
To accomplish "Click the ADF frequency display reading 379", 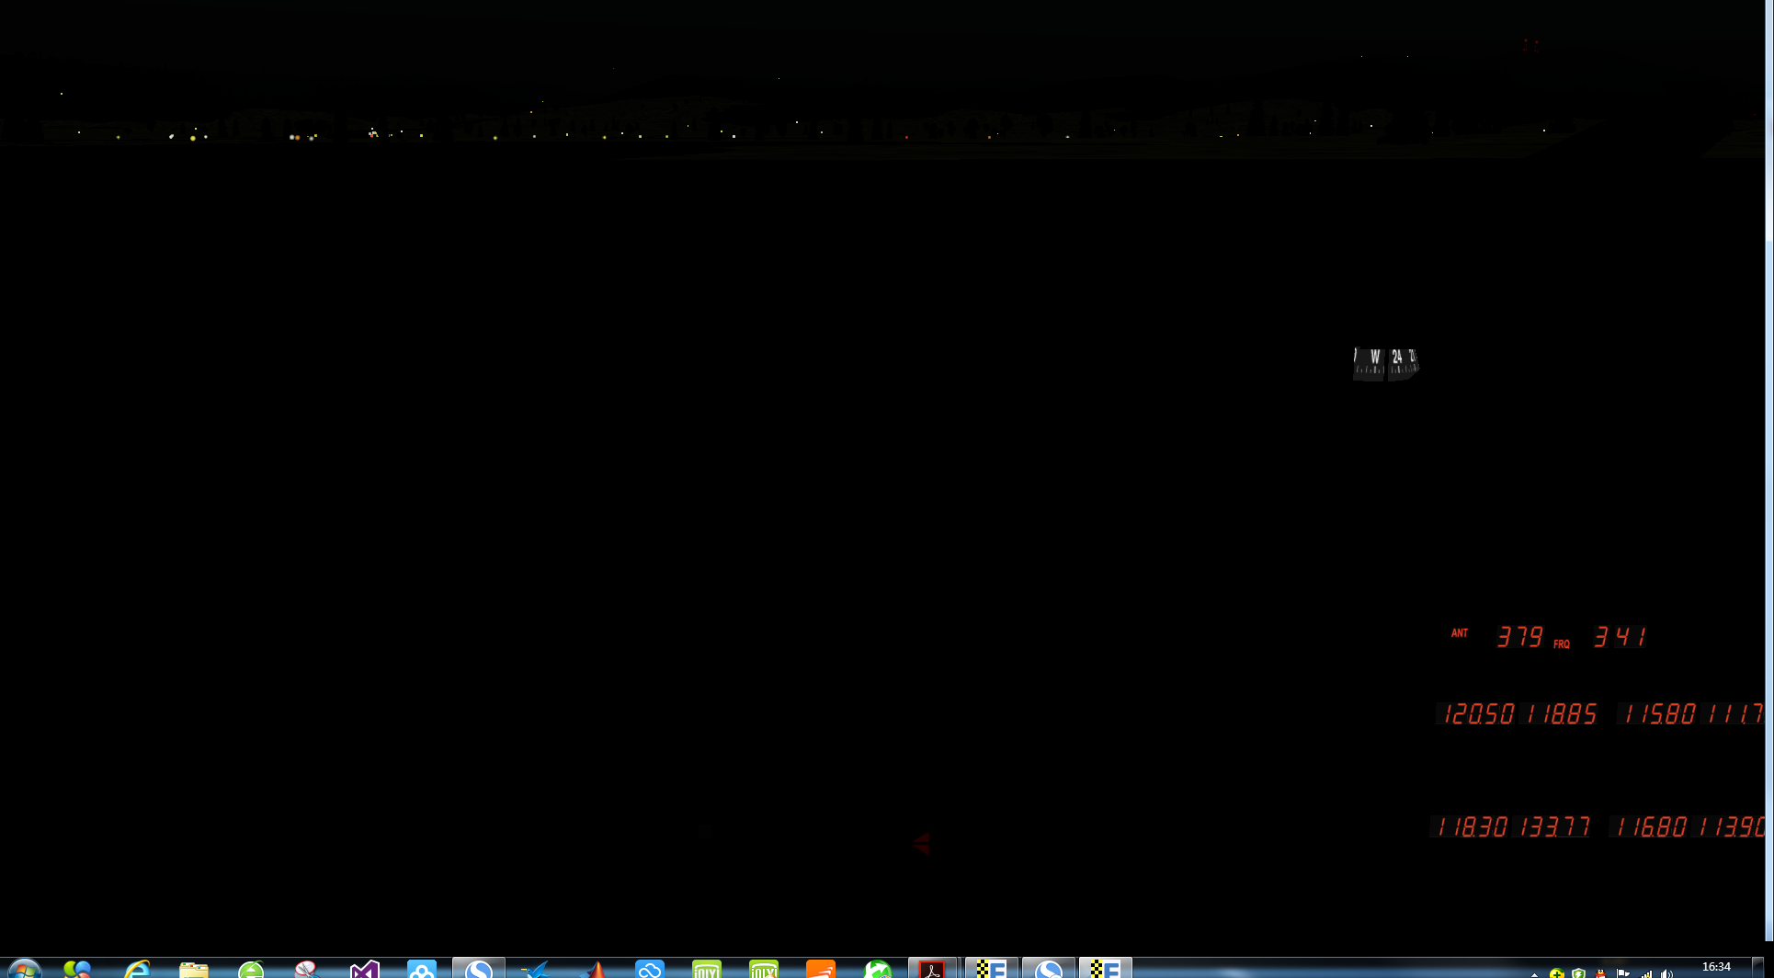I will click(1520, 636).
